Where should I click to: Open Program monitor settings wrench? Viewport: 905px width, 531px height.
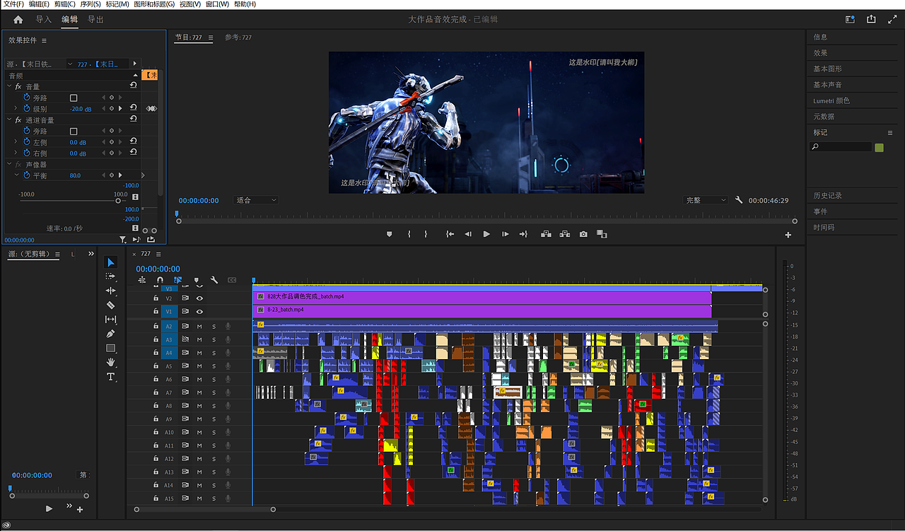[739, 200]
